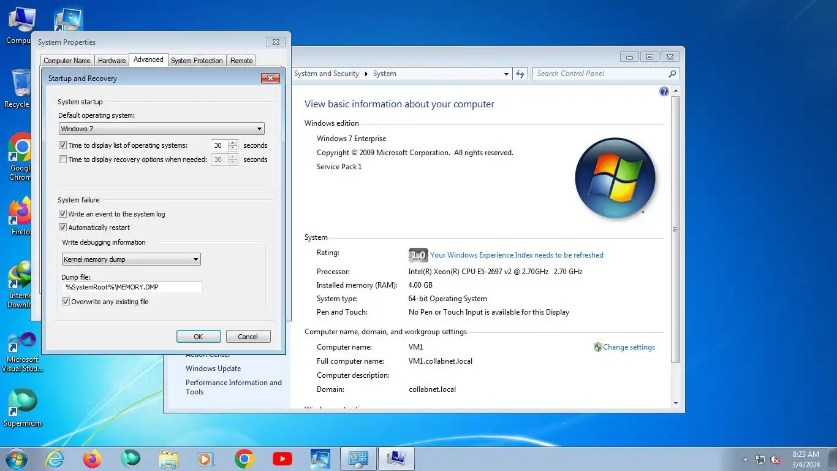This screenshot has height=471, width=837.
Task: Switch to the Computer Name tab
Action: pos(67,61)
